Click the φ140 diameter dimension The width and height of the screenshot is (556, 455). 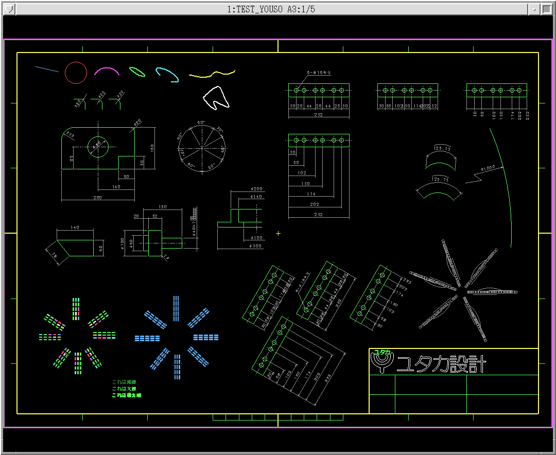[256, 197]
